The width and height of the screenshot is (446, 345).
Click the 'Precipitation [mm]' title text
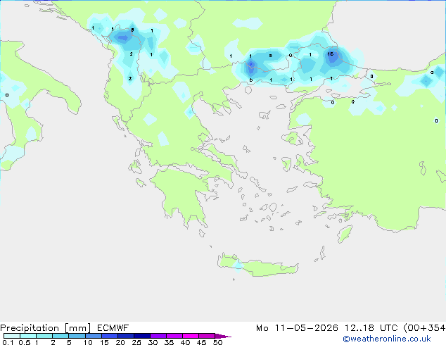point(45,328)
